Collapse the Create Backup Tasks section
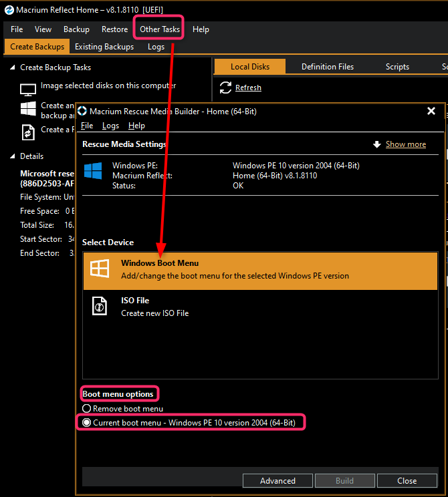Viewport: 448px width, 497px height. pos(13,67)
